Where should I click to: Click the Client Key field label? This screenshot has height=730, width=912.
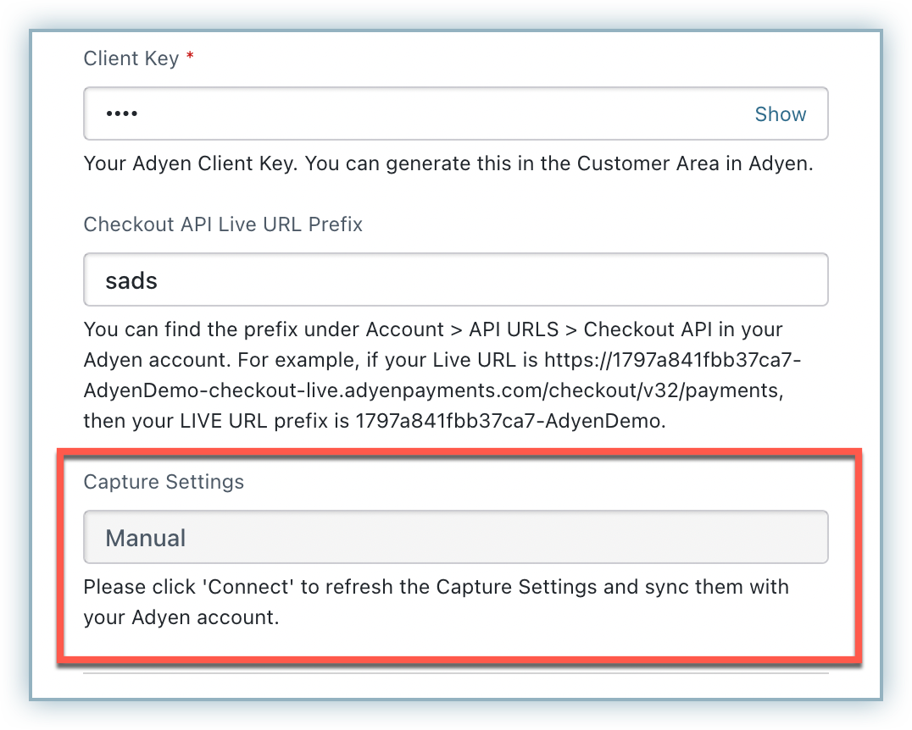pos(131,58)
